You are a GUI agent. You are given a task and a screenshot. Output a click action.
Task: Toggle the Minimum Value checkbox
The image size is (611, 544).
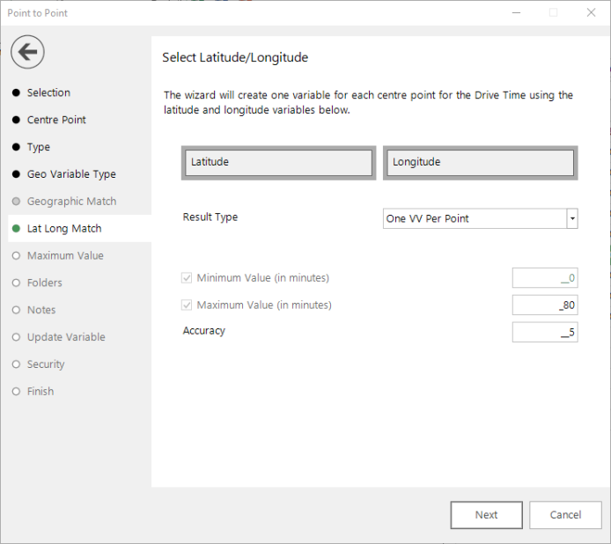coord(187,278)
